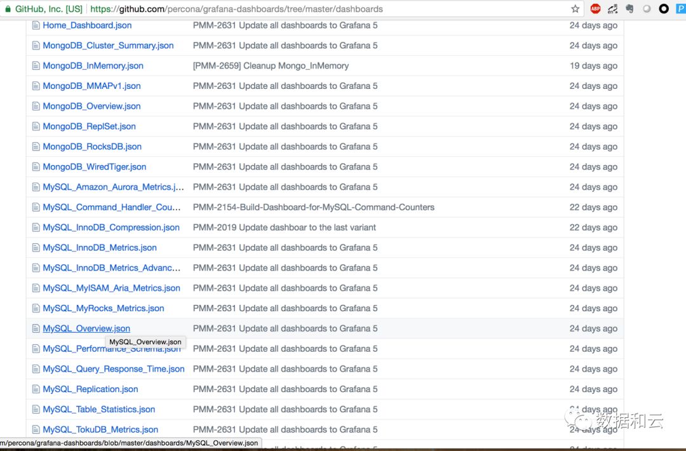Open MySQL_InnoDB_Metrics_Advanc... file link
Screen dimensions: 686x451
point(112,267)
